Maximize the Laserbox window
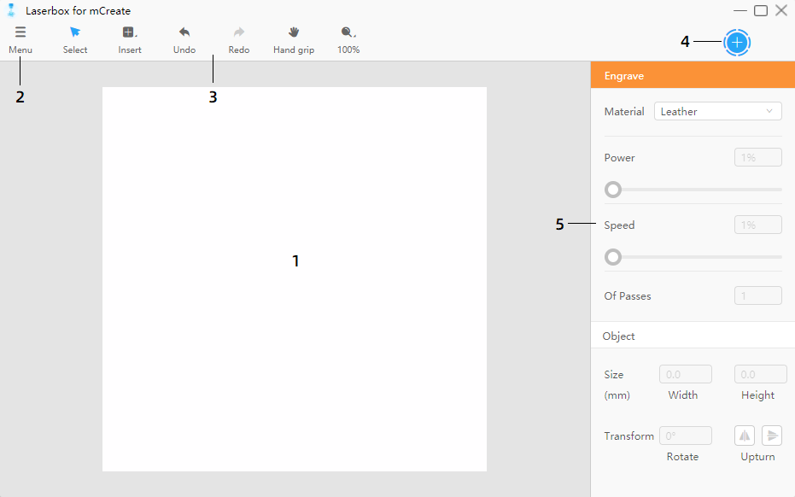The width and height of the screenshot is (795, 497). [x=761, y=10]
